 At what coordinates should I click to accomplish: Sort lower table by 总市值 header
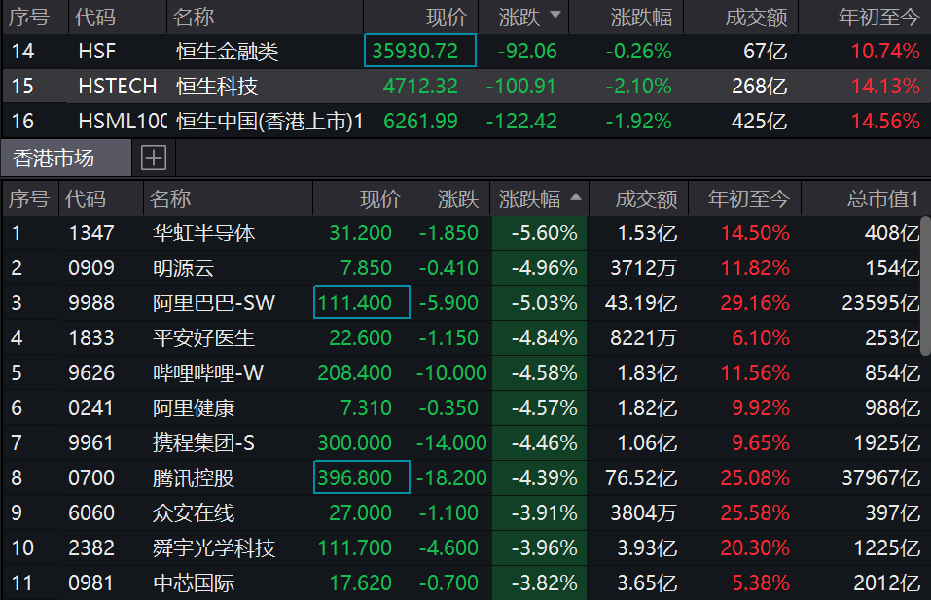pyautogui.click(x=882, y=198)
